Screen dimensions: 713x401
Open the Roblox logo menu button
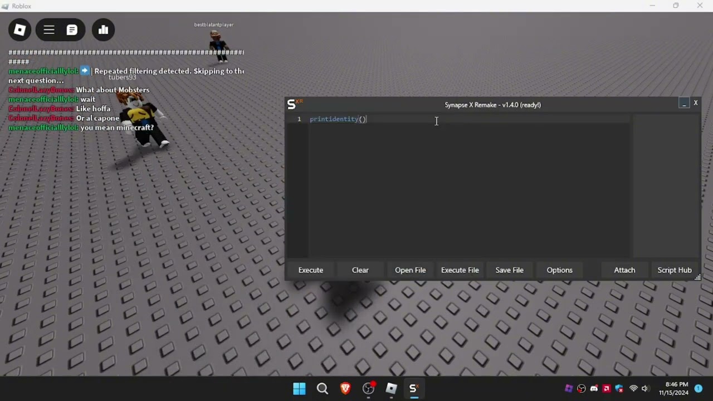pos(20,30)
